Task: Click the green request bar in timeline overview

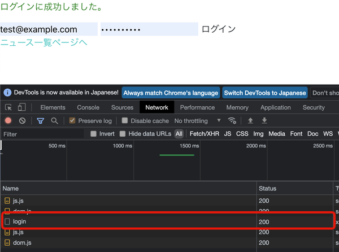Action: (x=177, y=155)
